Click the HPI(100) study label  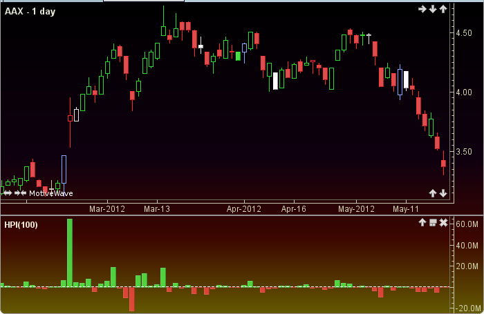click(x=21, y=225)
